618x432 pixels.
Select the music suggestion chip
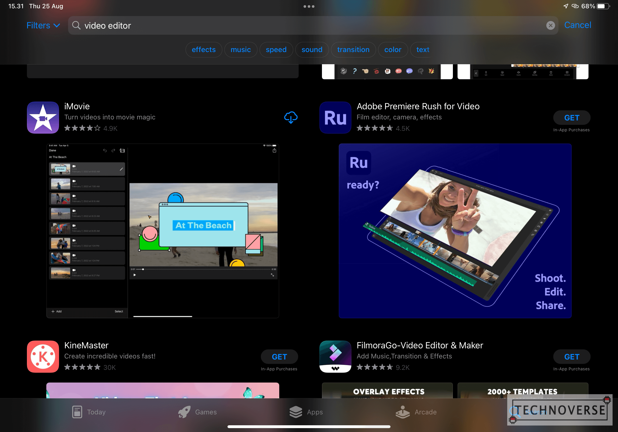click(x=241, y=49)
